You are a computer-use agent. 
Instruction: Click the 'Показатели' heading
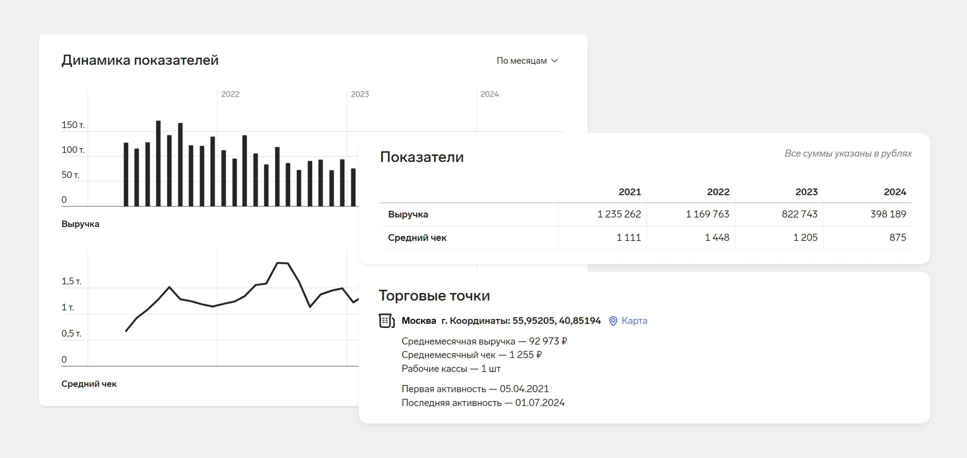(422, 157)
